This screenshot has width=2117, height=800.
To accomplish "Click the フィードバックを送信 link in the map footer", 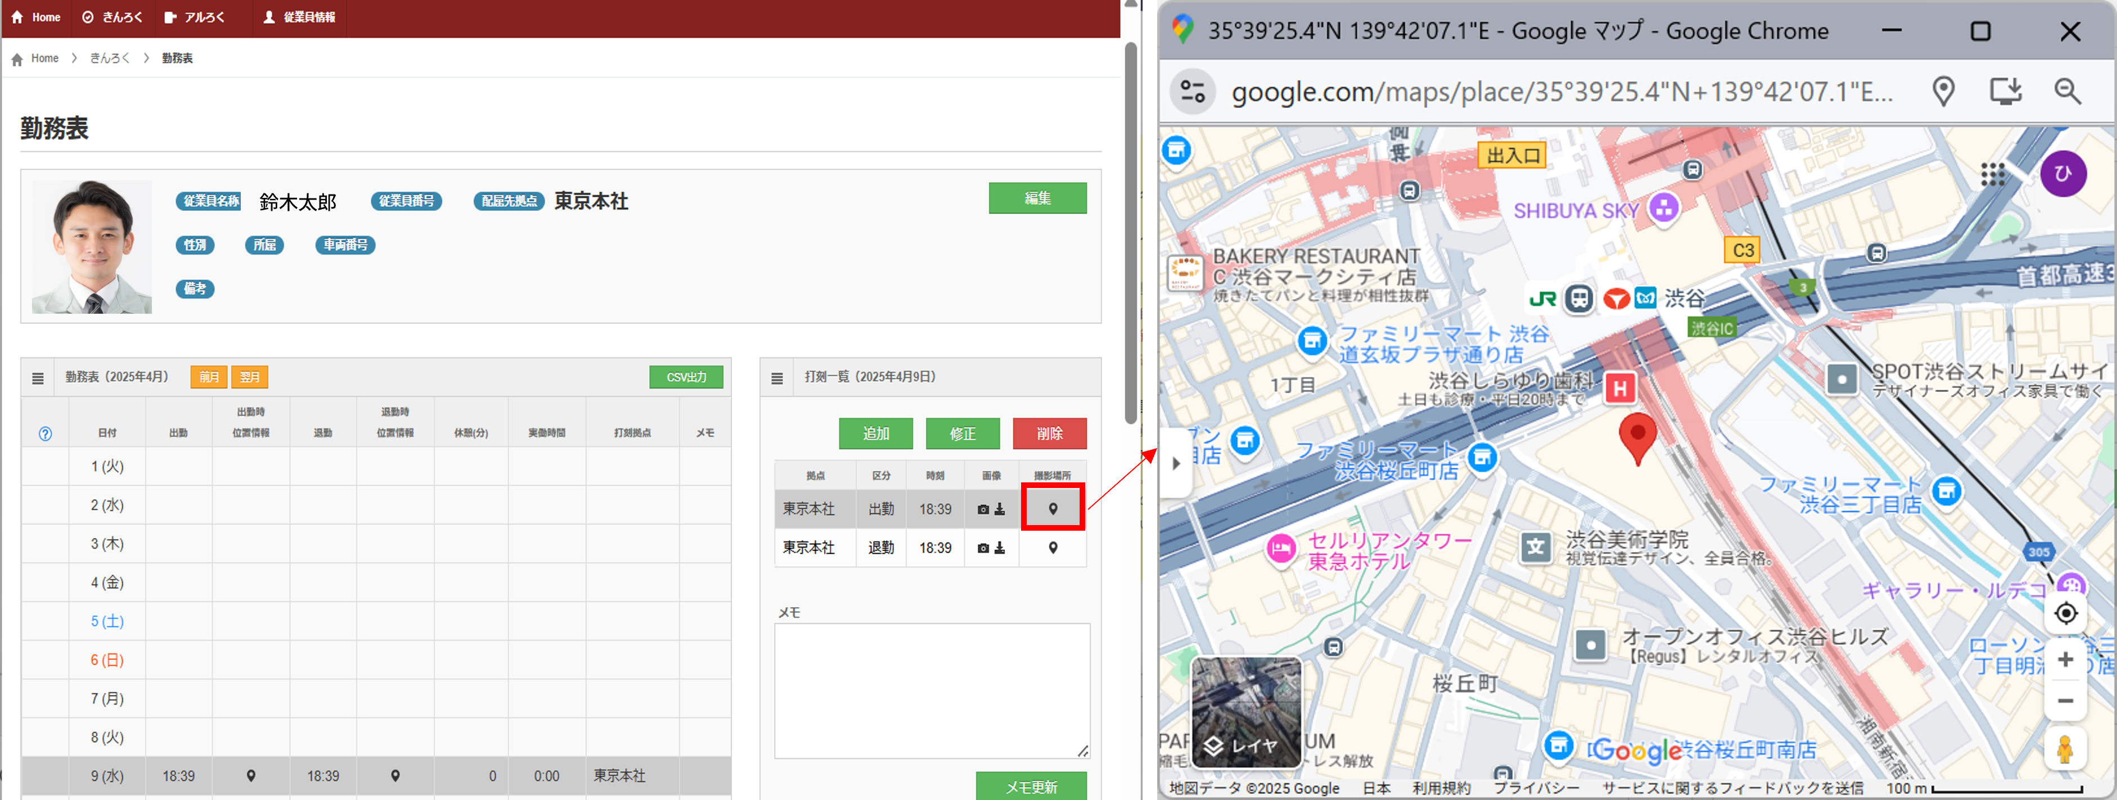I will [x=1732, y=789].
